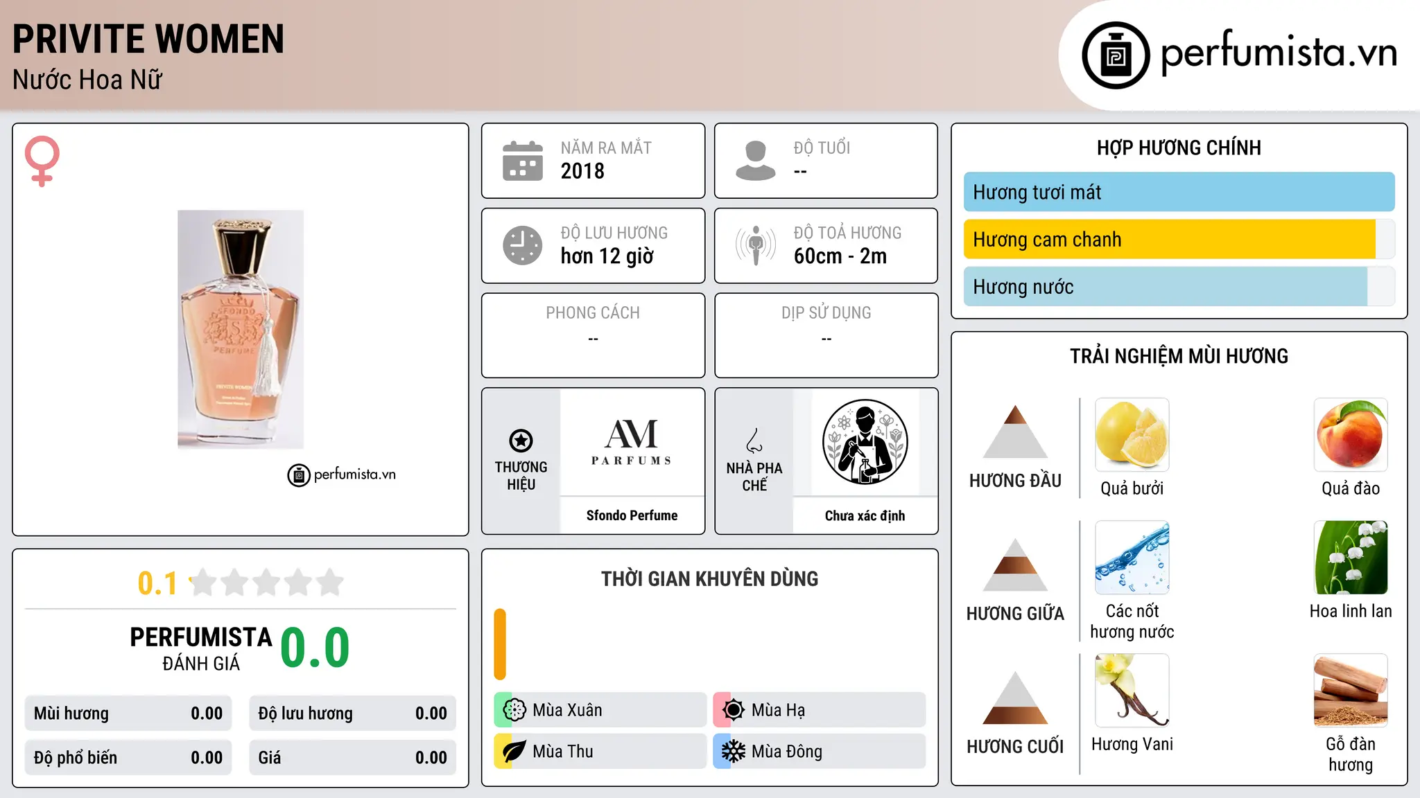Viewport: 1420px width, 798px height.
Task: Open the Gỗ đàn hương note image
Action: point(1351,691)
